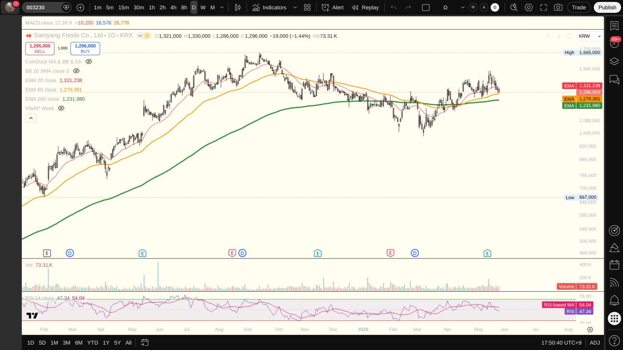This screenshot has width=623, height=350.
Task: Open the news feed signal icon
Action: [x=614, y=283]
